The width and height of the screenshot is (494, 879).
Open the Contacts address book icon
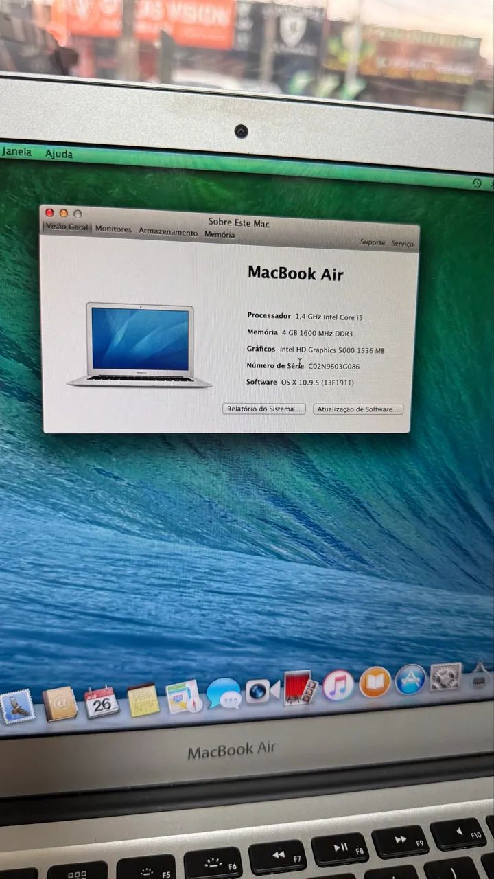60,704
